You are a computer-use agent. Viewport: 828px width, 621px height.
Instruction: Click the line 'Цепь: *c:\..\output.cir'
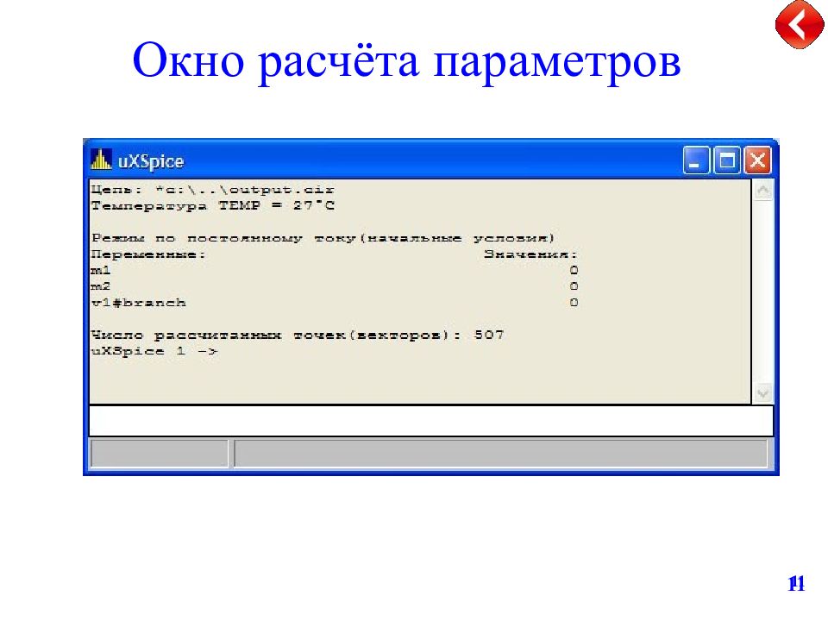[212, 190]
